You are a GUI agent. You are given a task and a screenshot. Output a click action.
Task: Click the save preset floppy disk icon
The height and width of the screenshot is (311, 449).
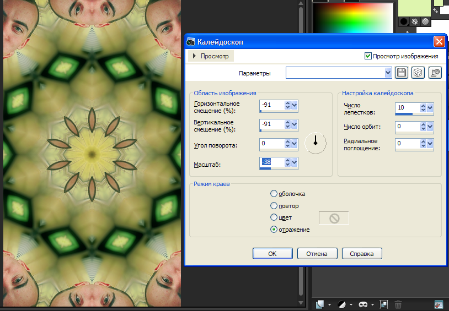point(402,73)
